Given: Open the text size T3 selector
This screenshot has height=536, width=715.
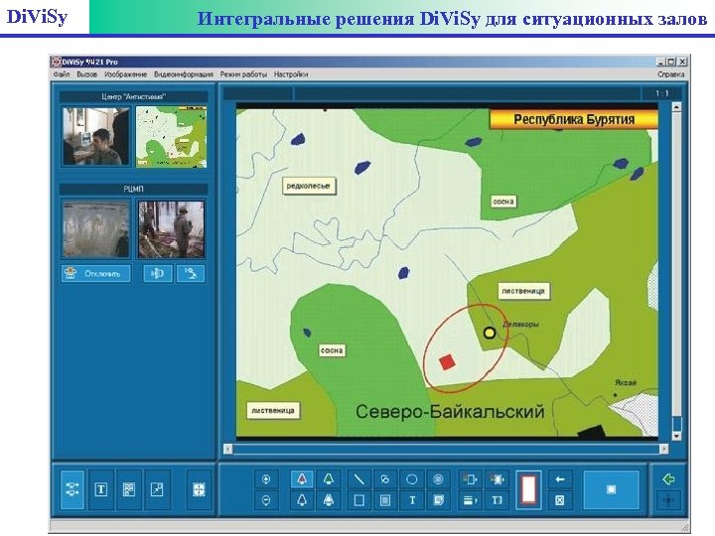Looking at the screenshot, I should (x=498, y=500).
